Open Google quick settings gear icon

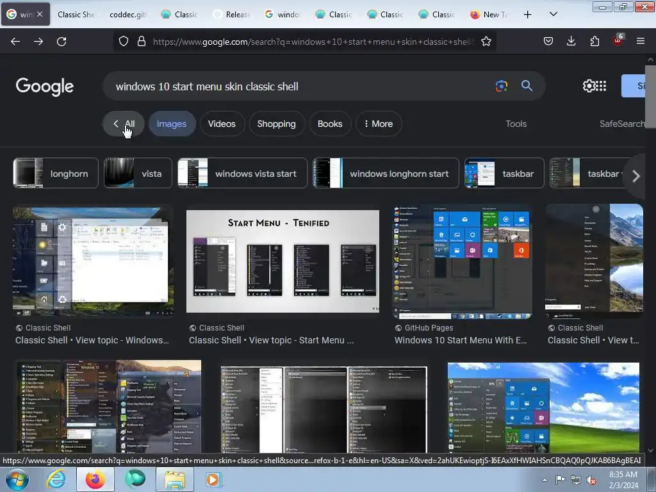(x=589, y=86)
